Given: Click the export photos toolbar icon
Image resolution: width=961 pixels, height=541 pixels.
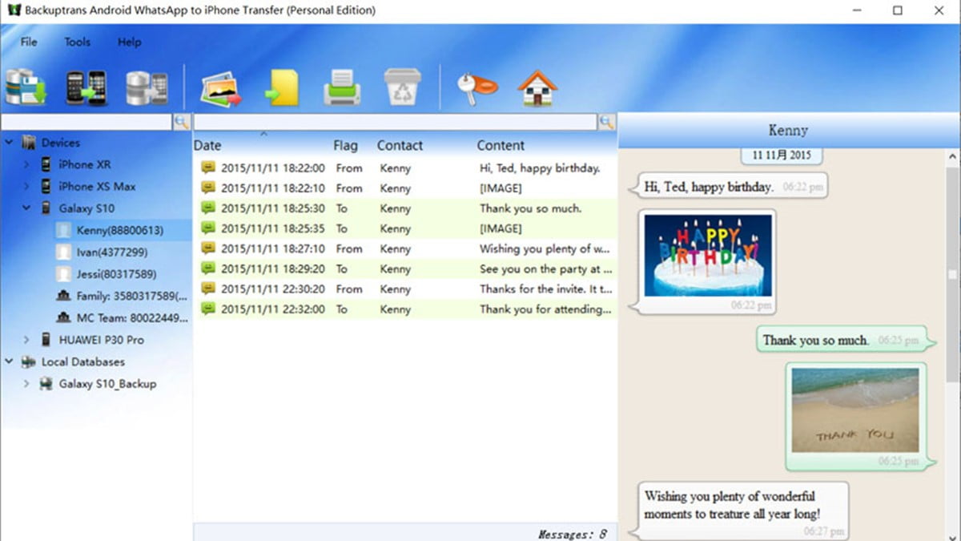Looking at the screenshot, I should pyautogui.click(x=221, y=87).
